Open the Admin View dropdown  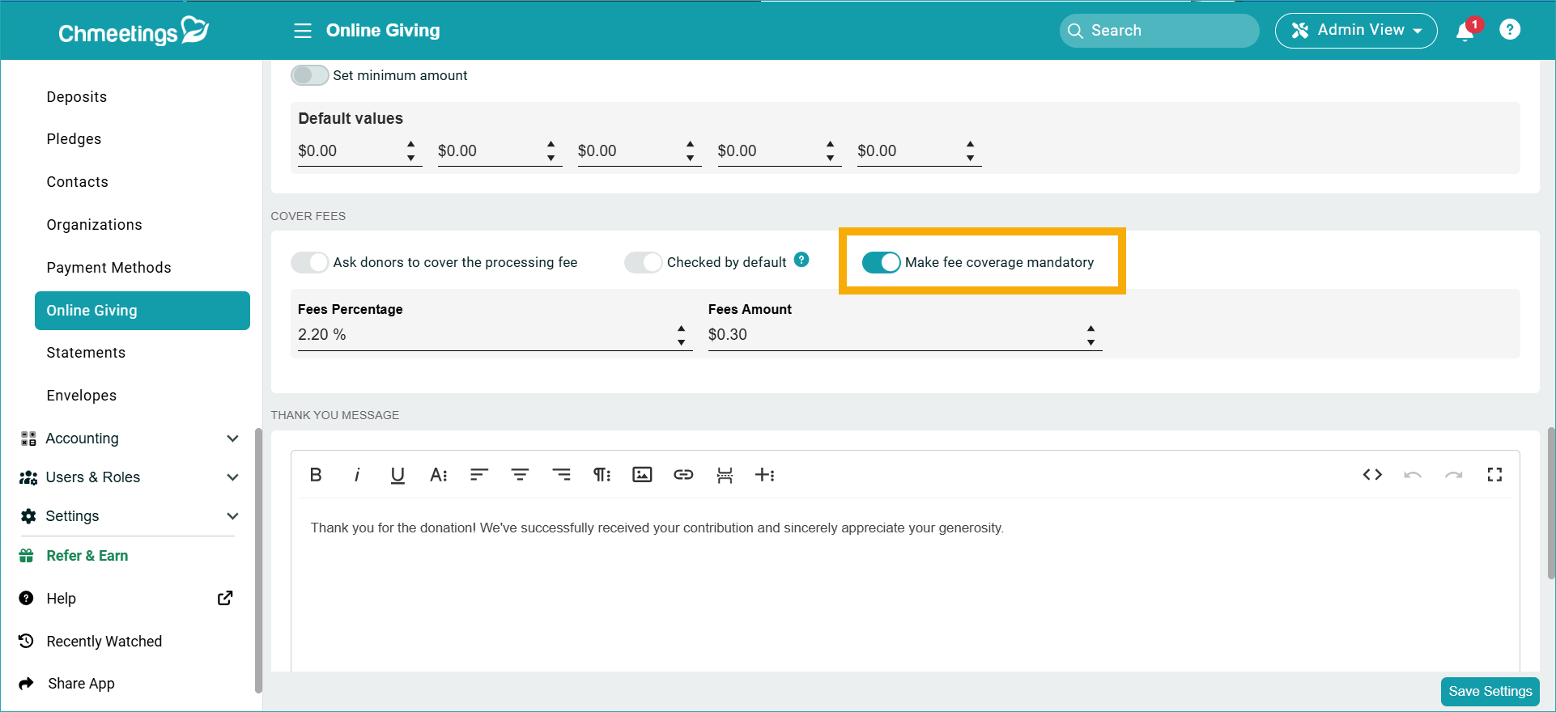click(x=1355, y=31)
